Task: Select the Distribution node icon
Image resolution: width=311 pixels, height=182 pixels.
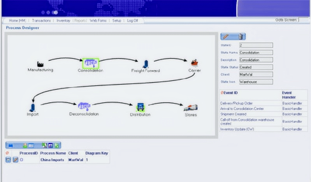Action: [140, 107]
